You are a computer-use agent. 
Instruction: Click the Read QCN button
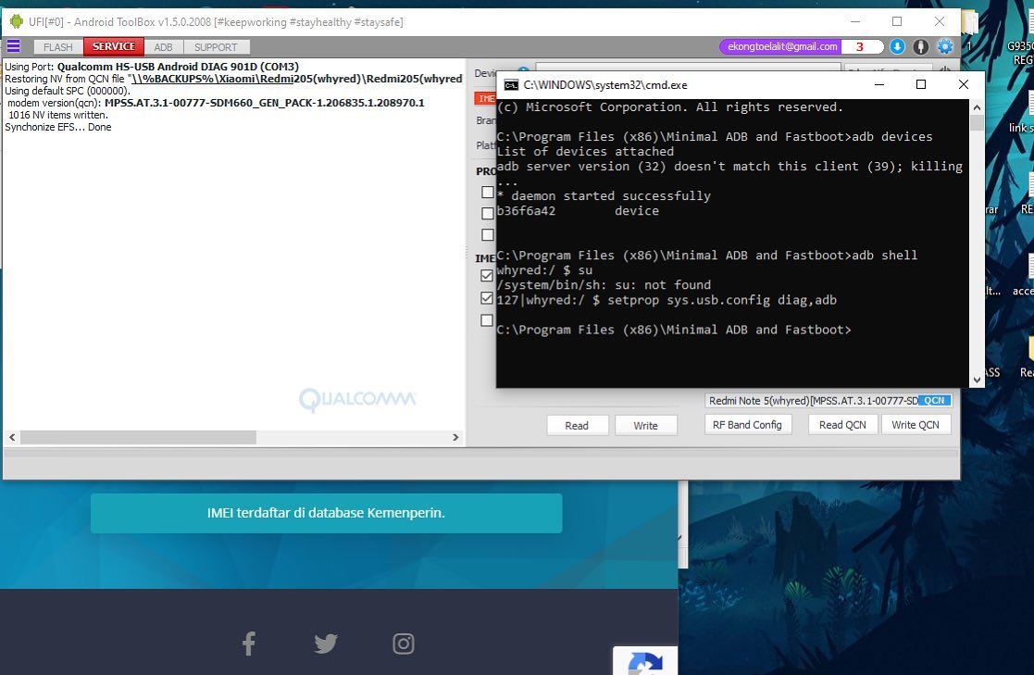point(842,425)
